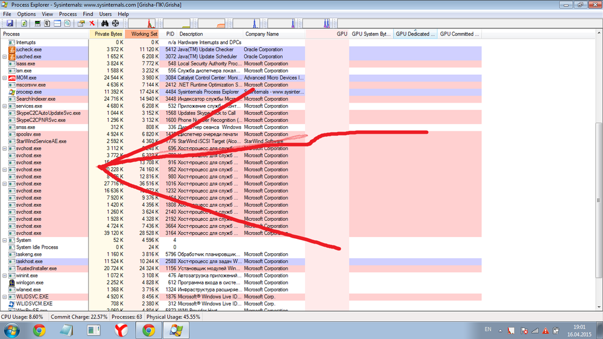Image resolution: width=603 pixels, height=339 pixels.
Task: Click the icon beside procexp.exe
Action: point(12,92)
